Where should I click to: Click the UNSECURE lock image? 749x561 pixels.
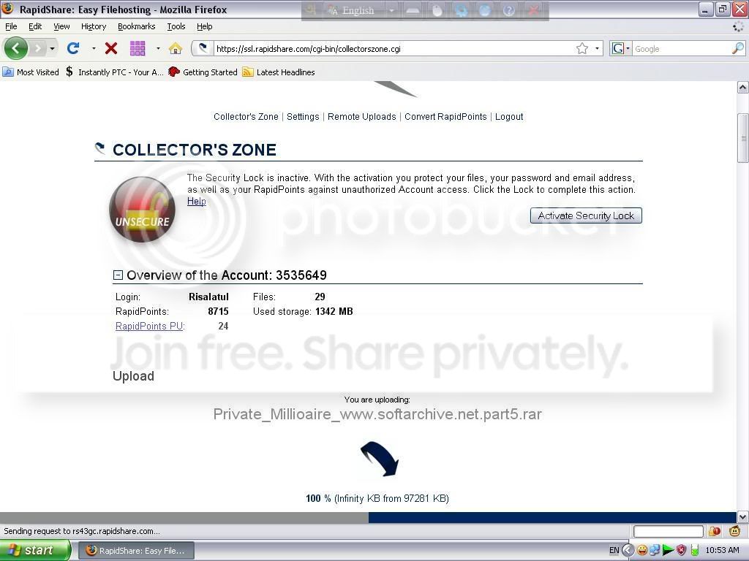(142, 210)
